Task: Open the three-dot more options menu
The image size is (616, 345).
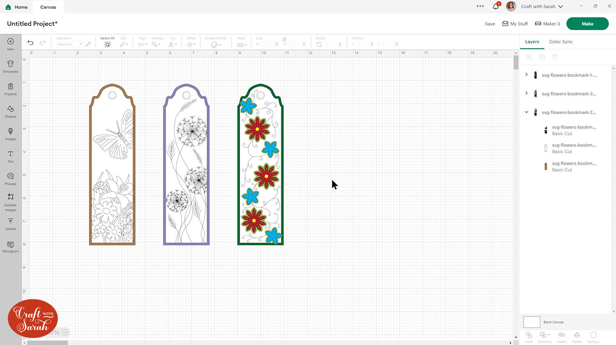Action: pos(480,6)
